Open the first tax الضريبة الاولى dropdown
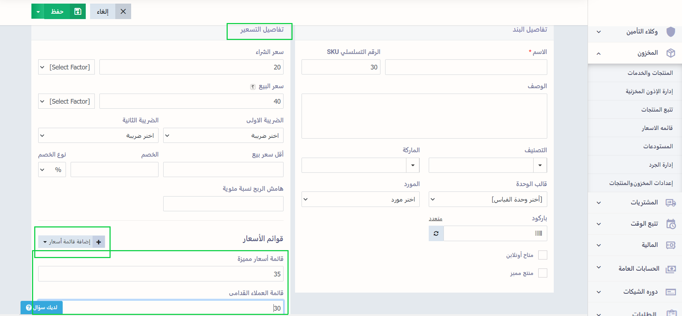This screenshot has height=316, width=682. click(223, 136)
